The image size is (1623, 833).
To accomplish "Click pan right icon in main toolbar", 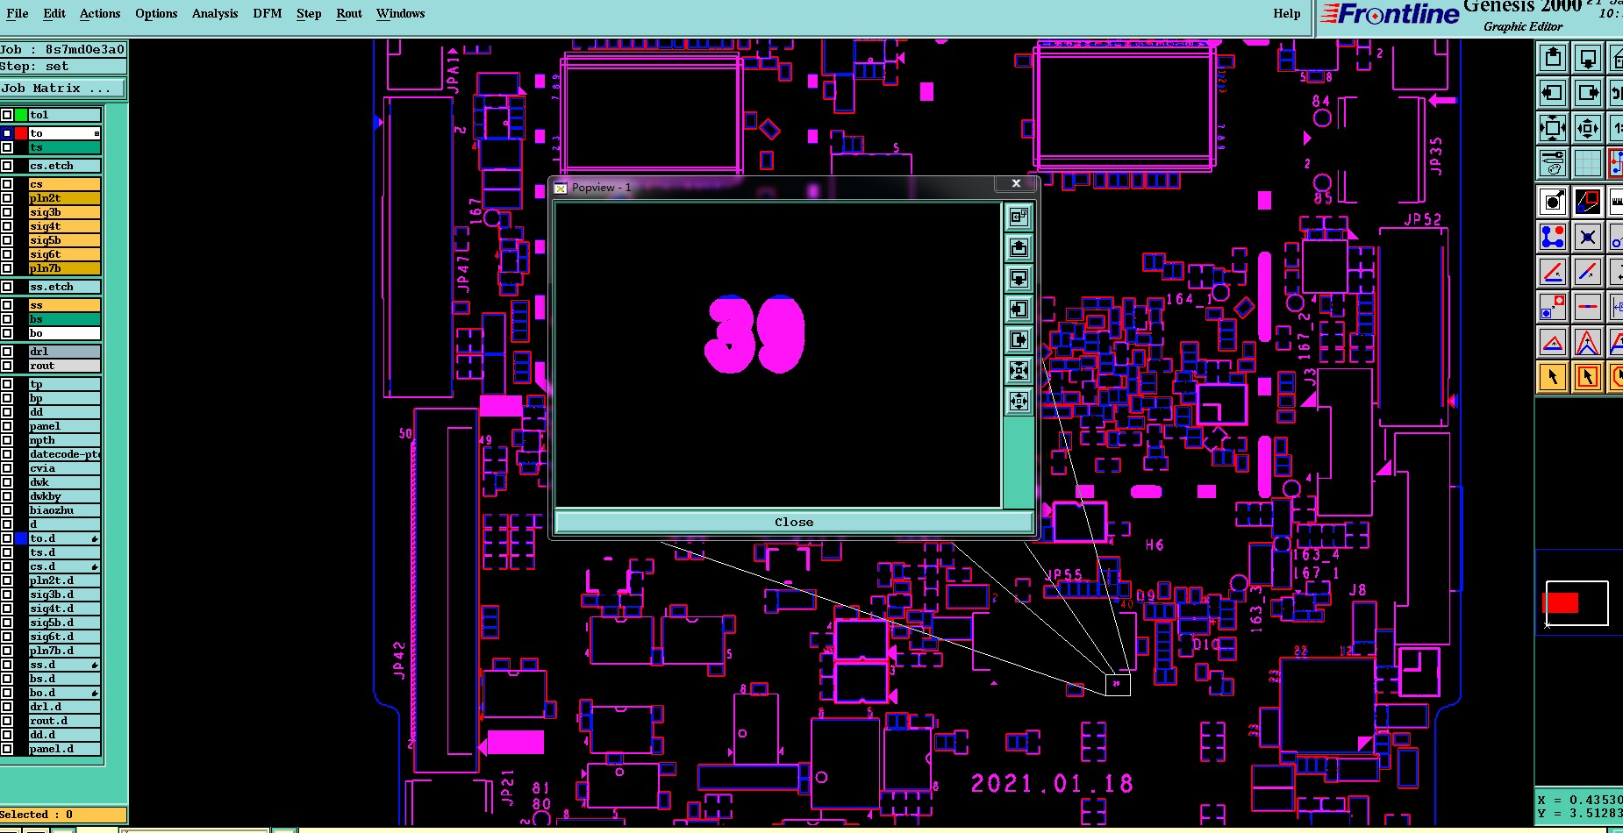I will (1588, 93).
